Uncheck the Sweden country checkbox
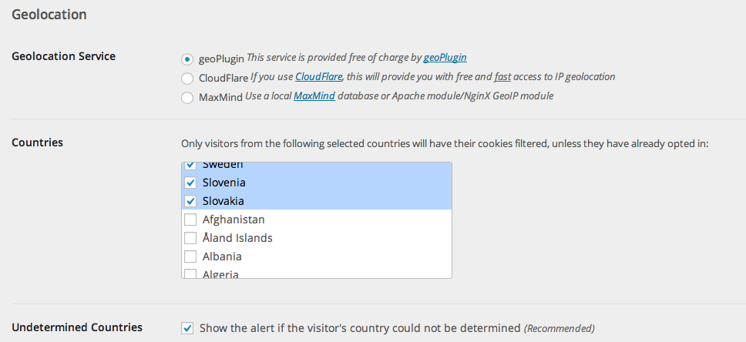 tap(190, 166)
